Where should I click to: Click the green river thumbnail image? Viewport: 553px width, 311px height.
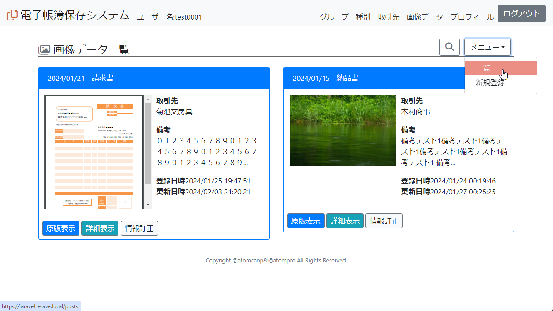pyautogui.click(x=343, y=131)
